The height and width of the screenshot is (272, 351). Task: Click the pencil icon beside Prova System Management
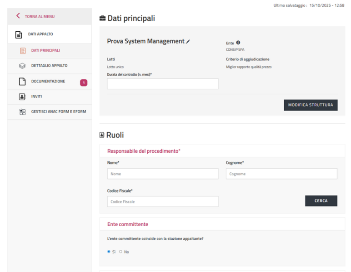click(x=188, y=42)
